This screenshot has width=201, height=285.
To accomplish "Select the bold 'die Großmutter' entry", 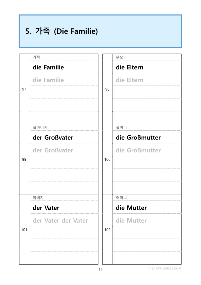I will (138, 138).
